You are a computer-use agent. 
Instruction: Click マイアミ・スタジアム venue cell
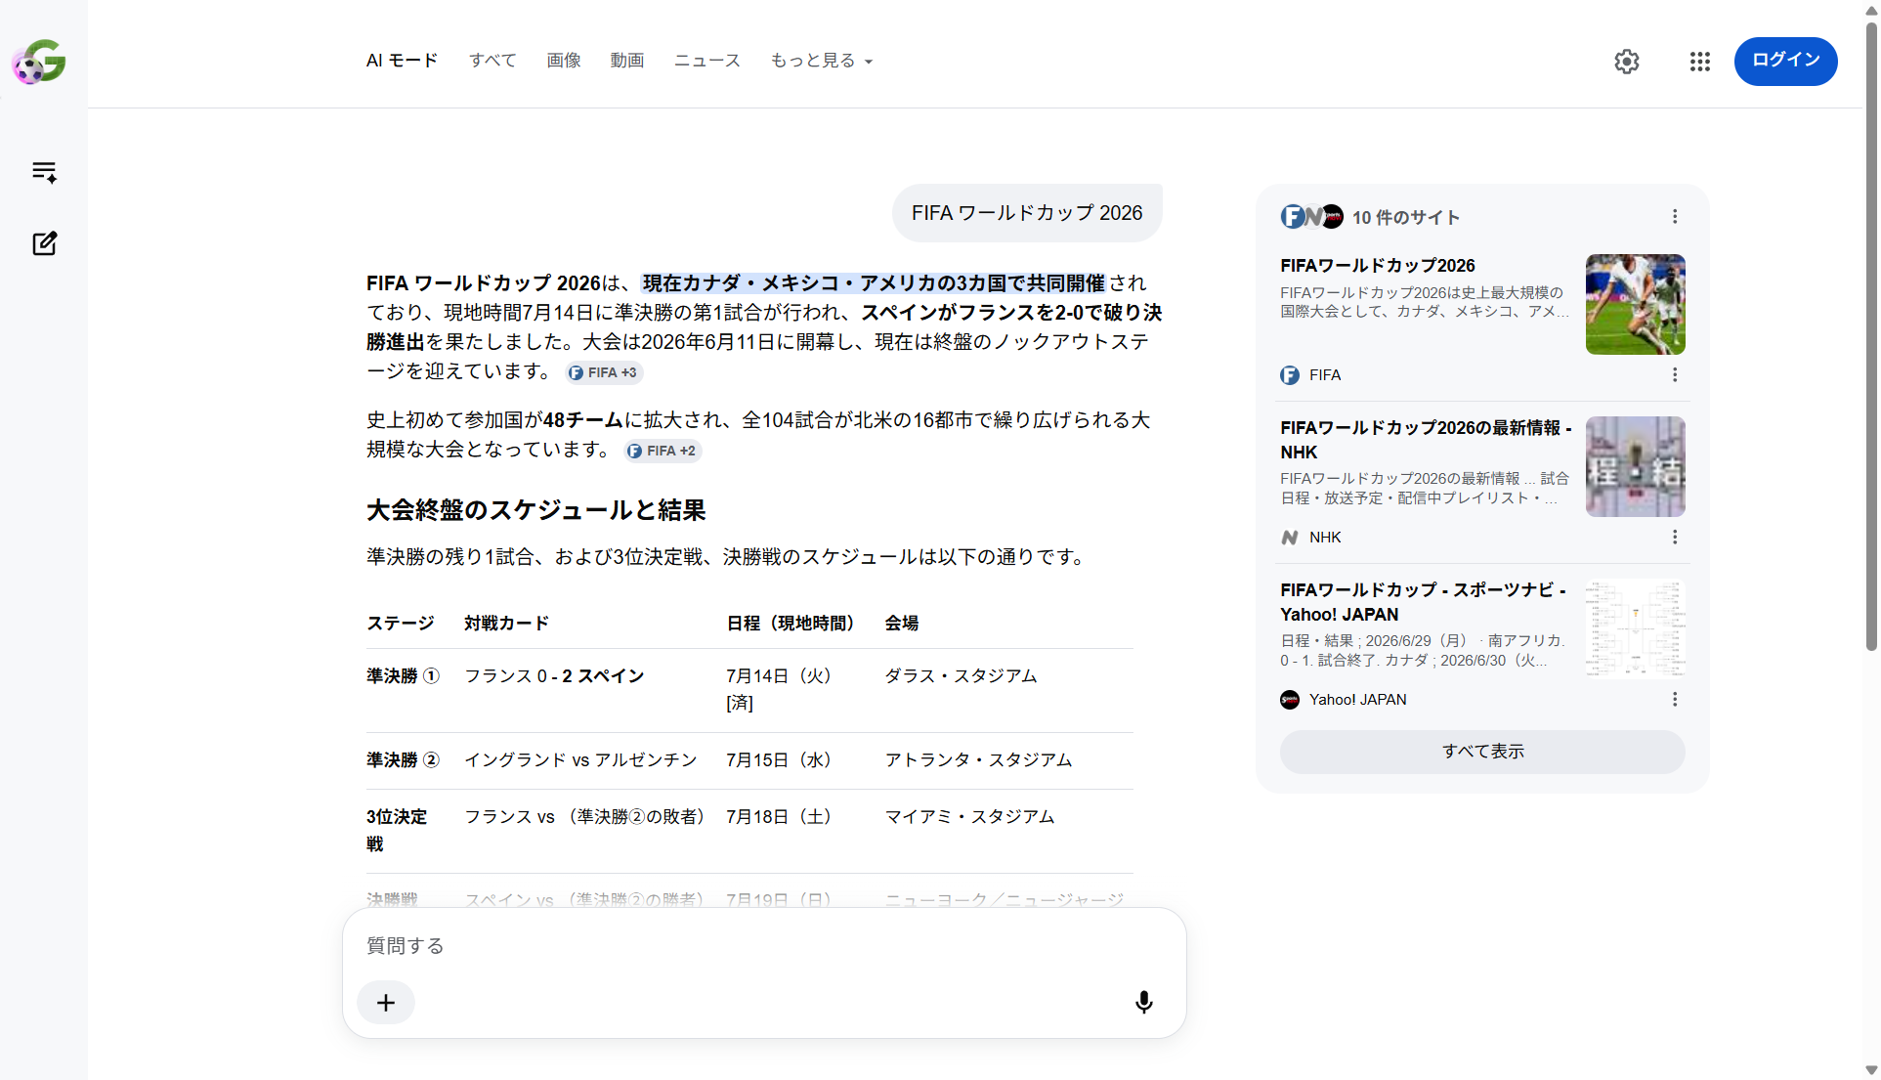click(969, 817)
